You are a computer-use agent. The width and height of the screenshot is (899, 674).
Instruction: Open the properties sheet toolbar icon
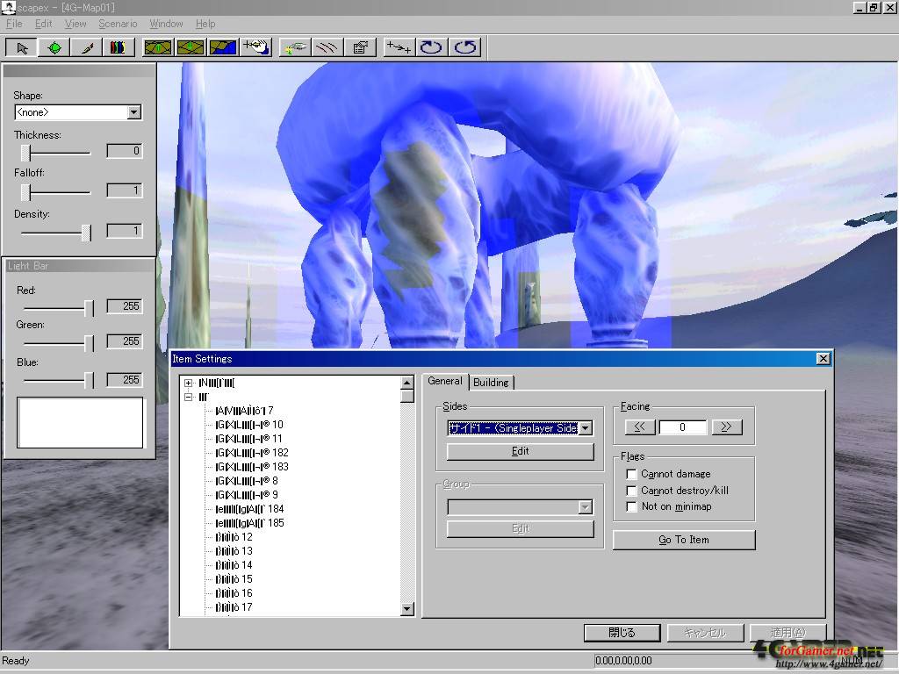(359, 47)
